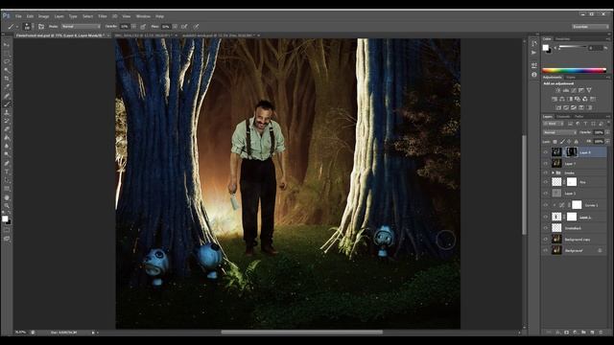Add a Hue/Saturation adjustment

pos(555,99)
